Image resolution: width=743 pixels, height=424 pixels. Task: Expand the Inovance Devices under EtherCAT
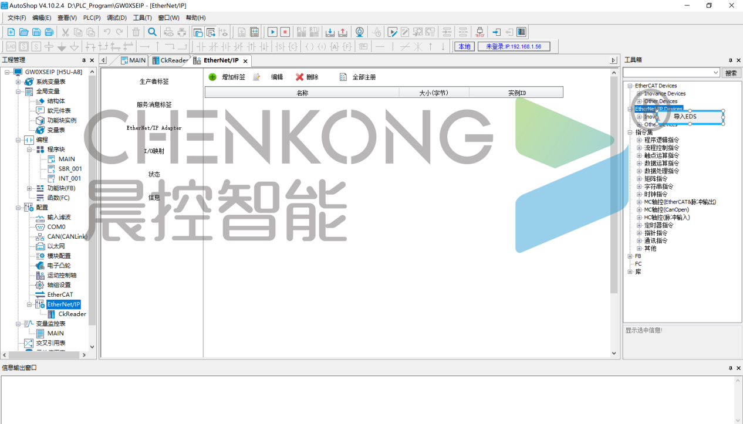[x=640, y=93]
